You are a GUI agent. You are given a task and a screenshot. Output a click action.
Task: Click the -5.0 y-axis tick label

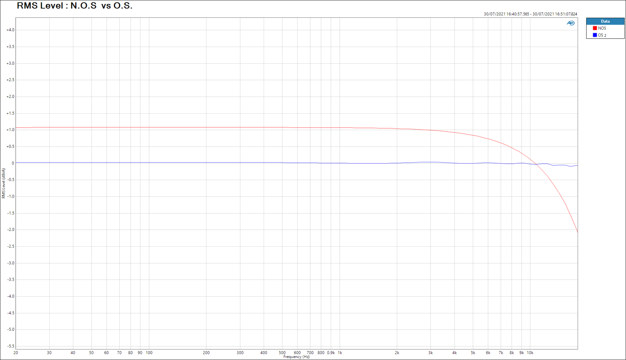click(11, 330)
